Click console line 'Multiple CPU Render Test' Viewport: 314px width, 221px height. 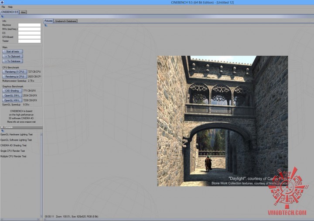pos(13,156)
